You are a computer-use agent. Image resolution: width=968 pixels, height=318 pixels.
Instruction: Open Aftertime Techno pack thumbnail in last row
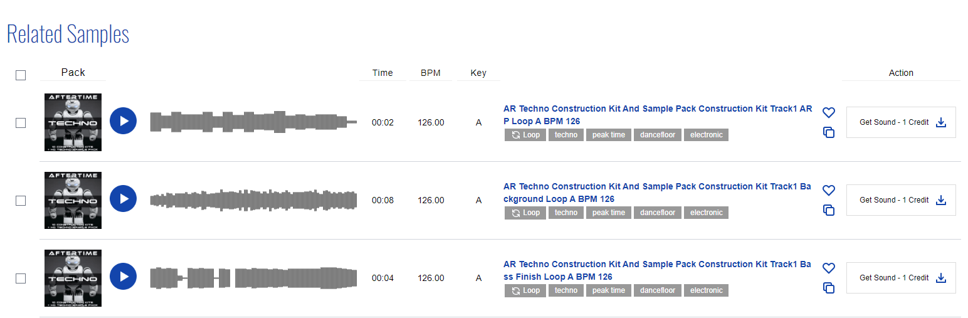point(73,278)
